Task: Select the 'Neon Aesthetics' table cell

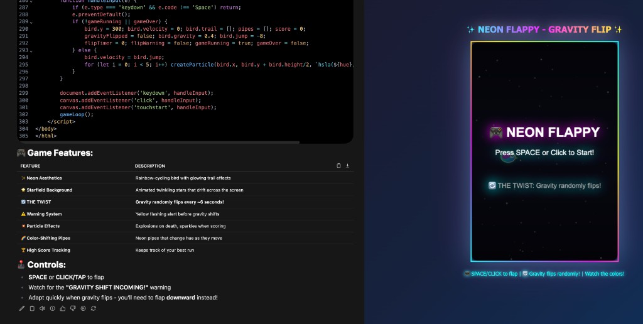Action: pyautogui.click(x=41, y=178)
